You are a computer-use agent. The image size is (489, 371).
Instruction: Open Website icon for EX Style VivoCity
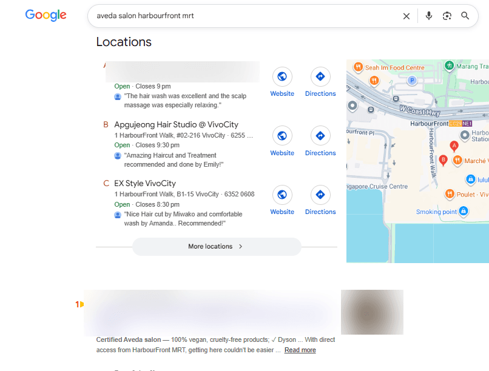(282, 195)
